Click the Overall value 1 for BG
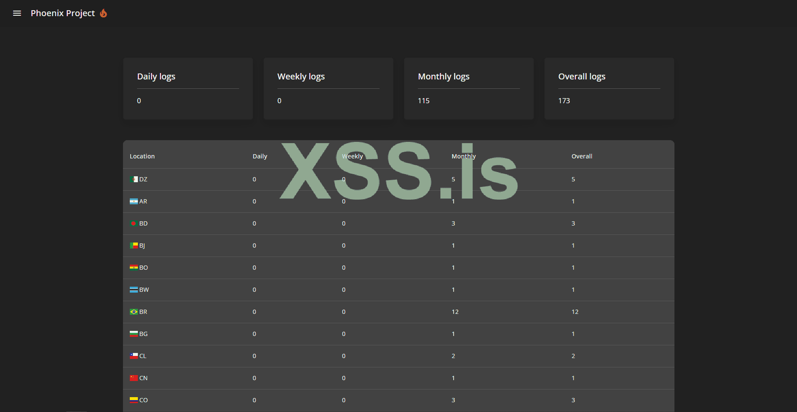 573,334
